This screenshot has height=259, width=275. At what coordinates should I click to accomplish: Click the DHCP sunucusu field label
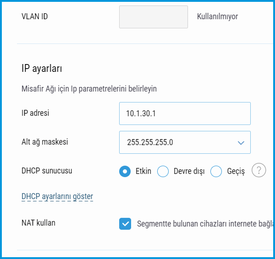(47, 171)
